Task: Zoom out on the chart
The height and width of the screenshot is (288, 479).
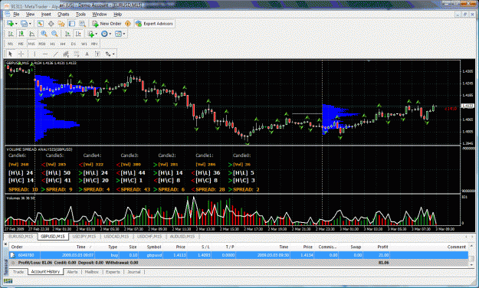Action: click(x=54, y=34)
